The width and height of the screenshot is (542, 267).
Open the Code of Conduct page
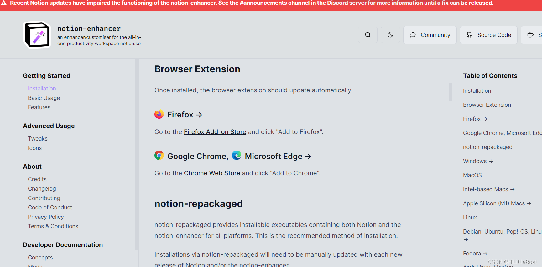coord(50,208)
